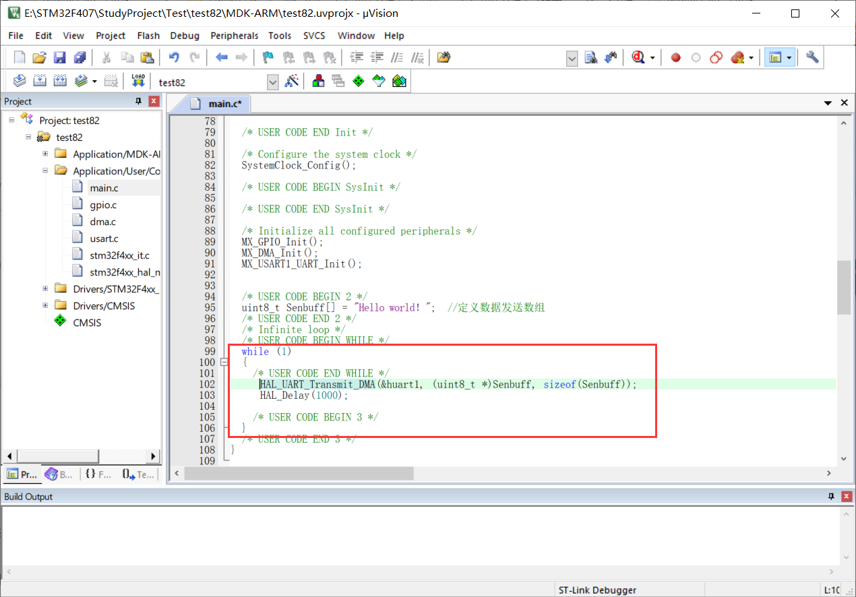This screenshot has width=856, height=597.
Task: Rebuild all target files
Action: pyautogui.click(x=59, y=82)
